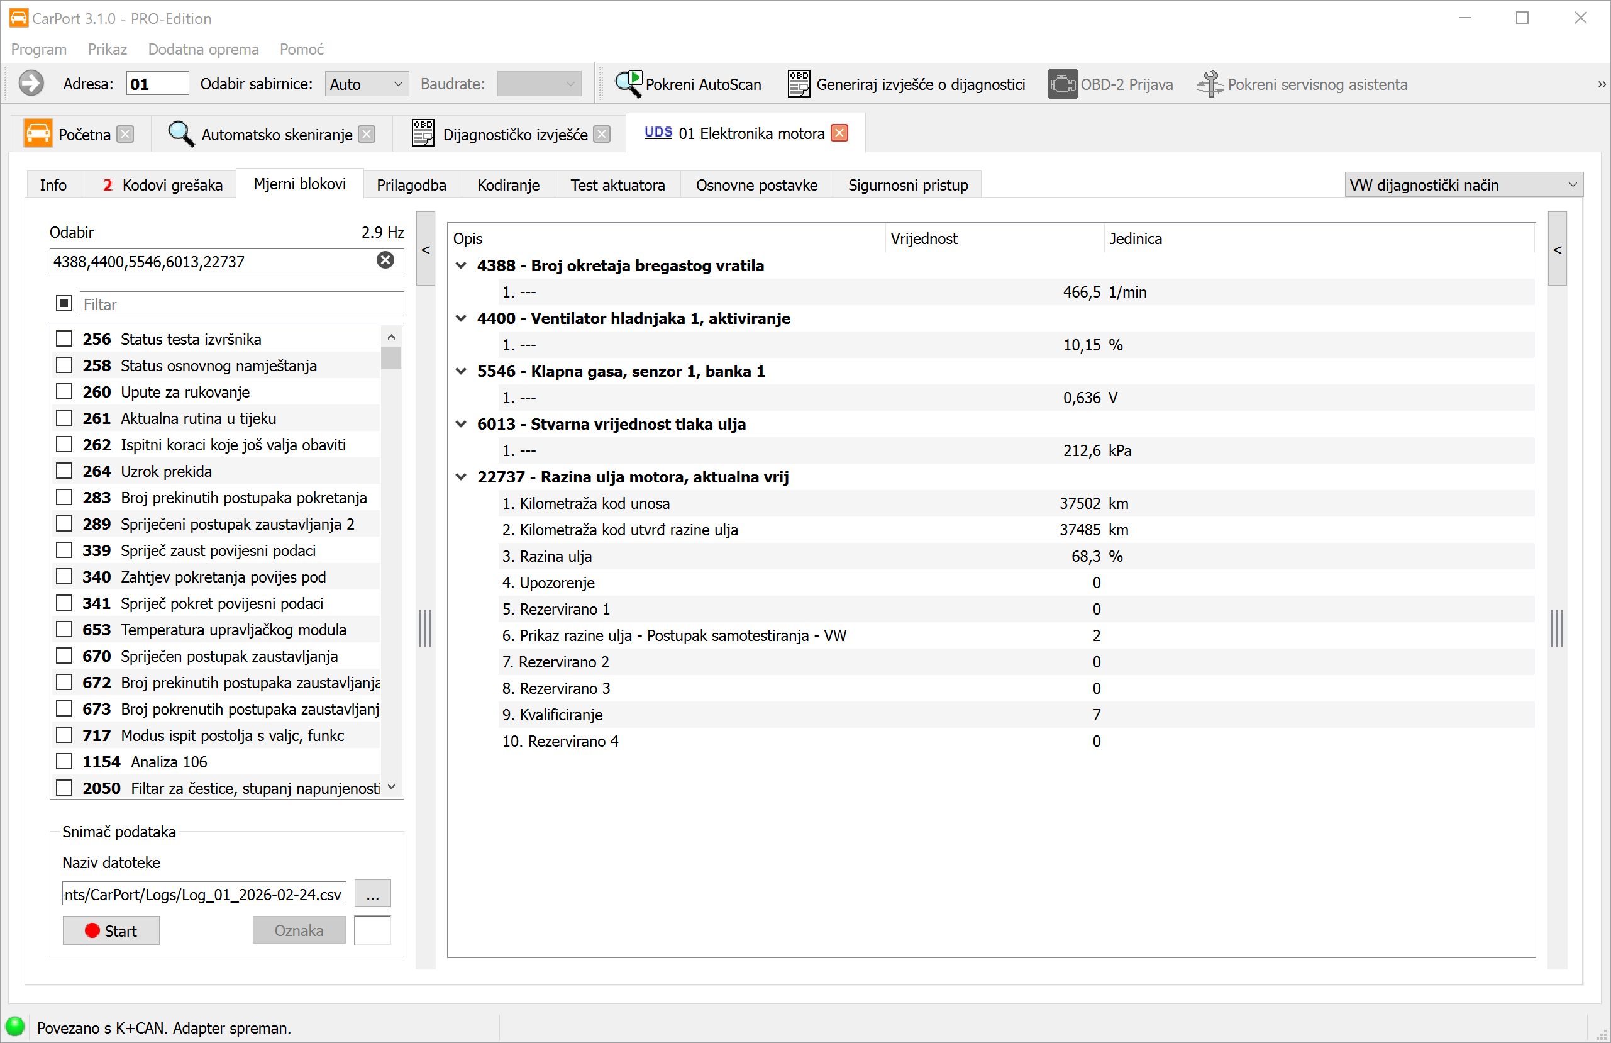Switch to the Kodovi grešaka tab
The height and width of the screenshot is (1043, 1611).
click(162, 185)
